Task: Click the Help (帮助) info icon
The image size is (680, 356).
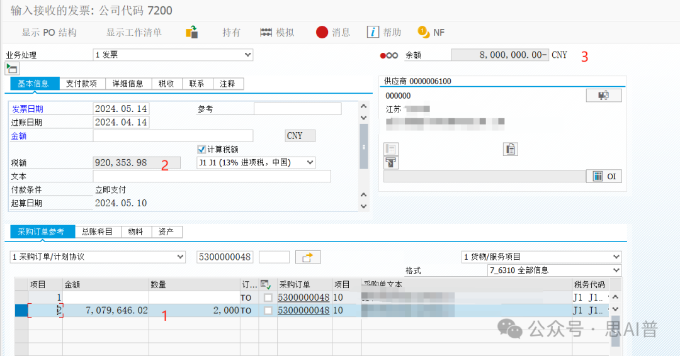Action: tap(373, 32)
